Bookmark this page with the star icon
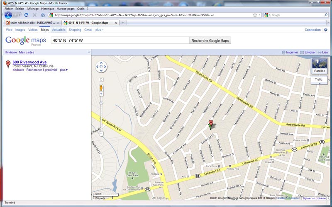332x207 pixels. (255, 15)
